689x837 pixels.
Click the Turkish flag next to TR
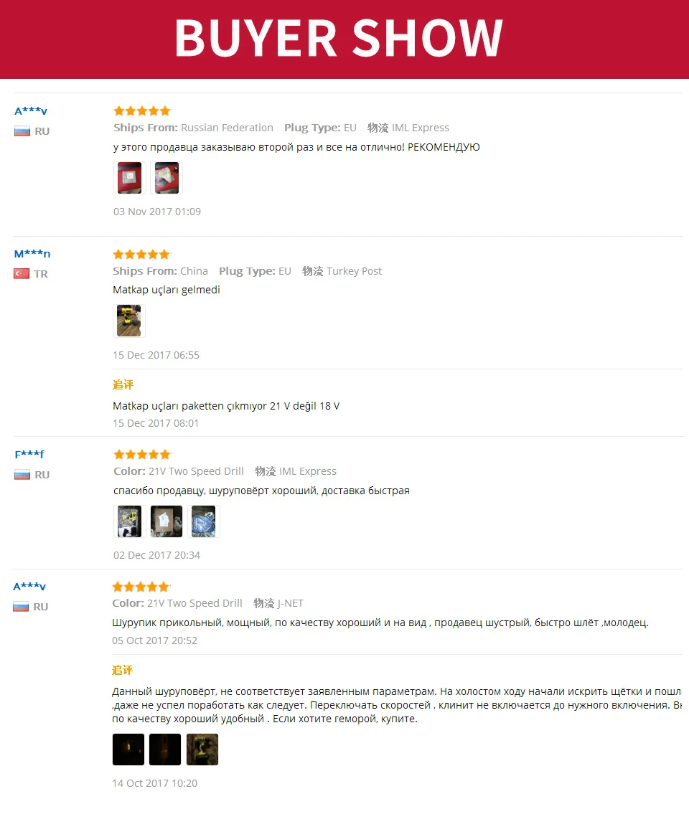pyautogui.click(x=22, y=274)
